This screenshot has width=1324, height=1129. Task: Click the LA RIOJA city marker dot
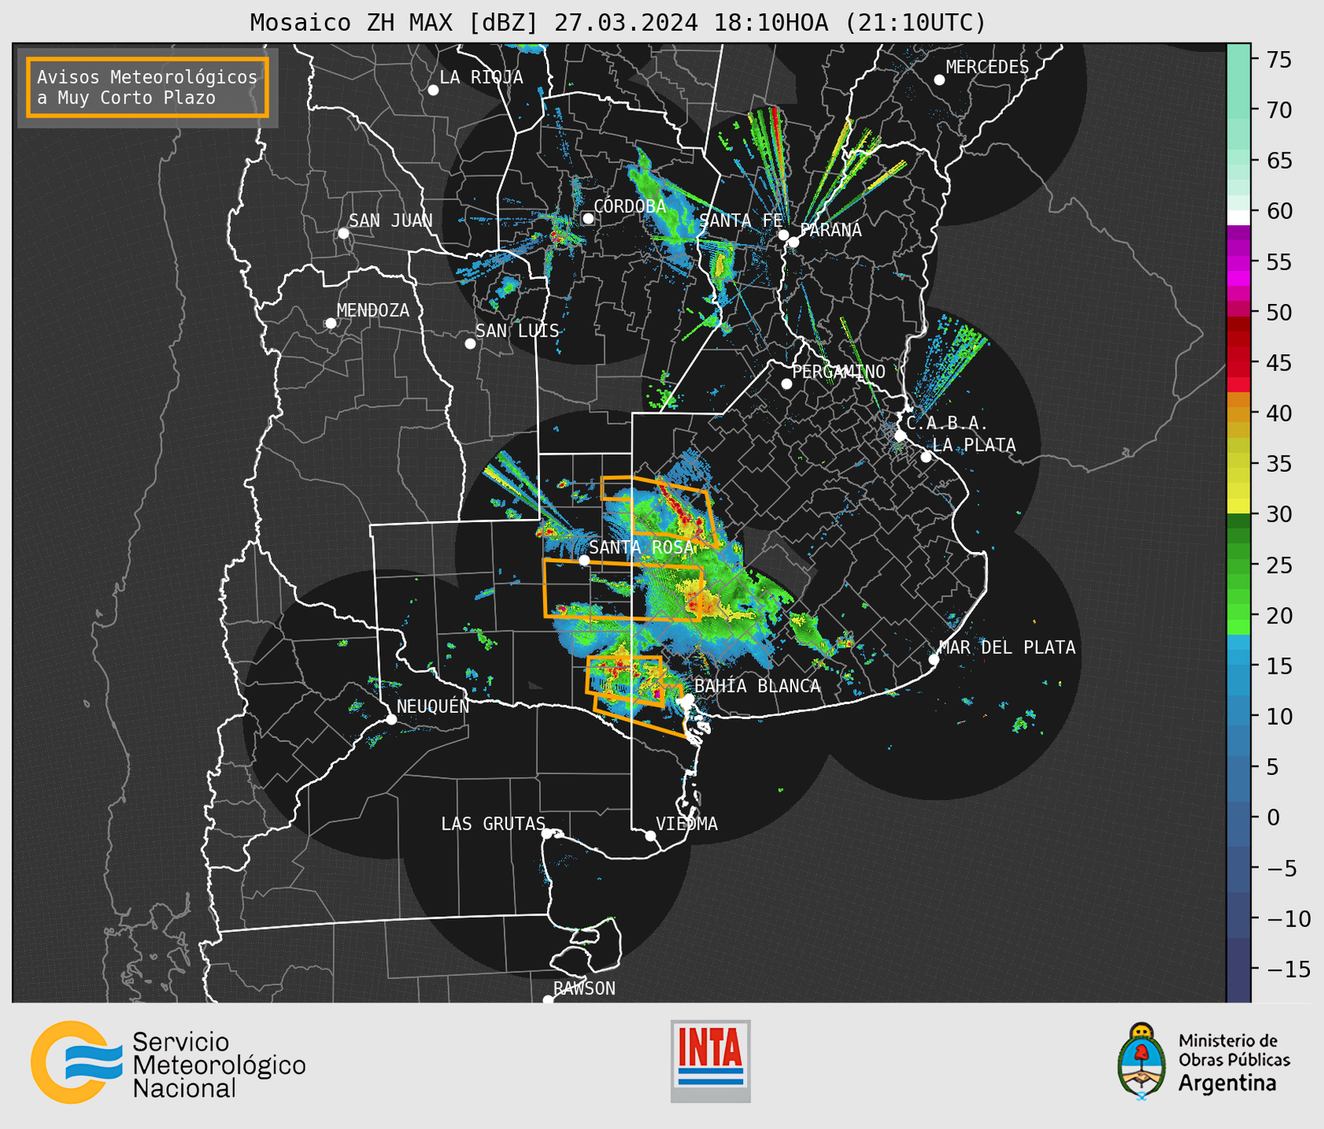(433, 90)
